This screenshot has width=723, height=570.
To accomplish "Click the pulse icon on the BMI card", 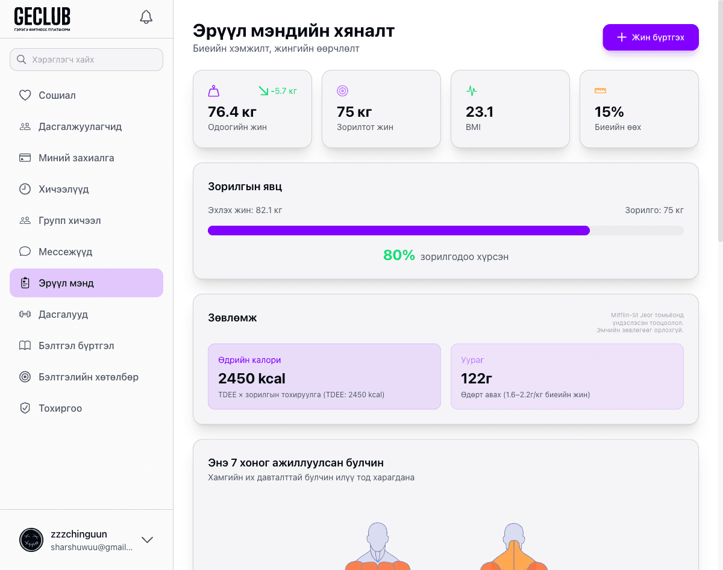I will click(471, 91).
